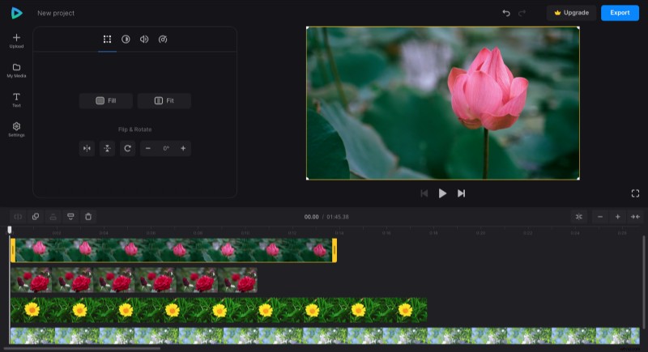Open My Media folder
Viewport: 648px width, 352px height.
pyautogui.click(x=16, y=70)
